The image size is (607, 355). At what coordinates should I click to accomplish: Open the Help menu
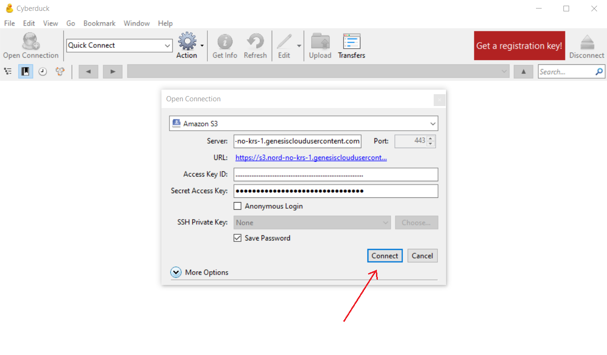pos(165,23)
